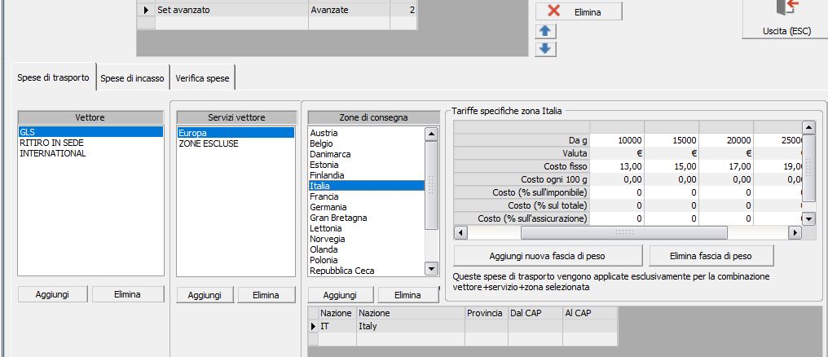Switch to Spese di incasso tab

coord(132,78)
